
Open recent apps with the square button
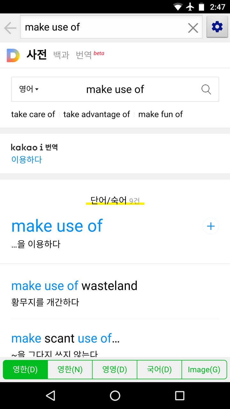180,396
